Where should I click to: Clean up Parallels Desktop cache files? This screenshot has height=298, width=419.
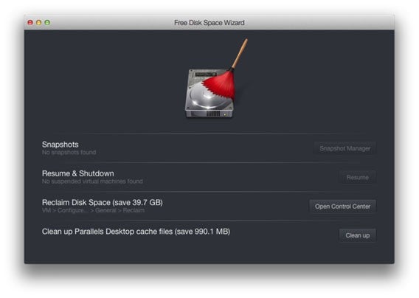(x=358, y=235)
